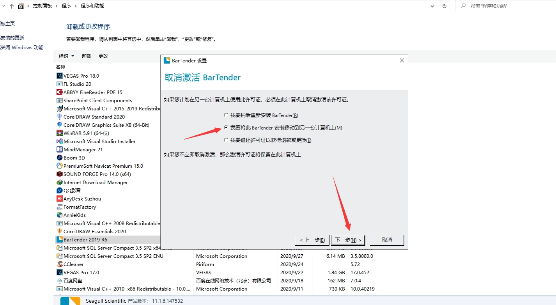556x305 pixels.
Task: Expand the chevron after 控制面板 breadcrumb
Action: [x=57, y=6]
